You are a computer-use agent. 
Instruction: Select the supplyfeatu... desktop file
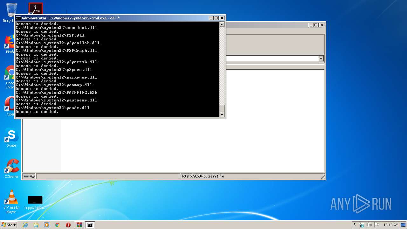point(35,203)
